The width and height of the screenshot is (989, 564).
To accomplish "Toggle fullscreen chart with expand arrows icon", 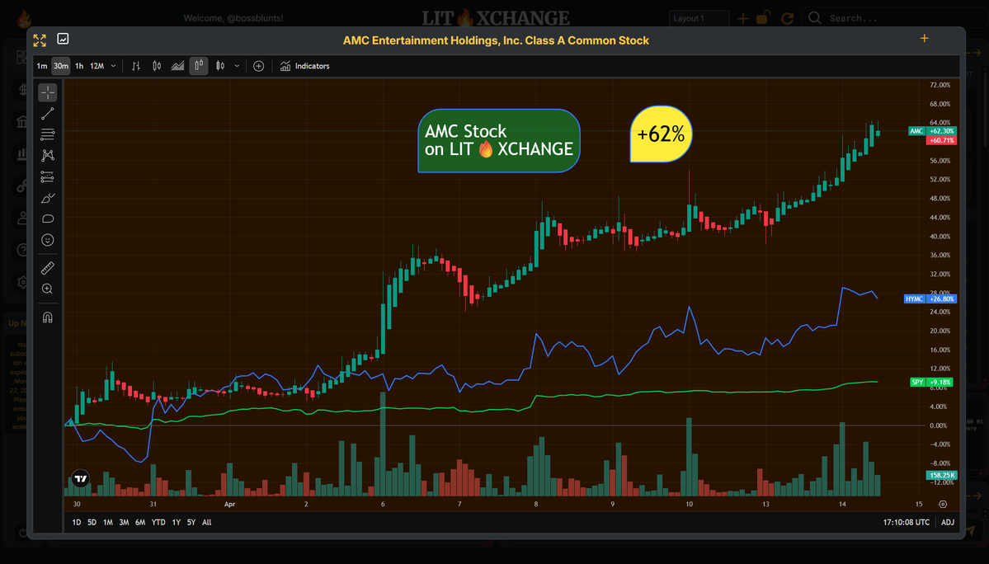I will (40, 40).
